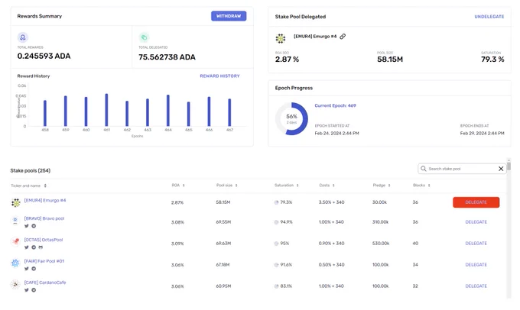Open Fair Pool #01's second social icon

34,269
